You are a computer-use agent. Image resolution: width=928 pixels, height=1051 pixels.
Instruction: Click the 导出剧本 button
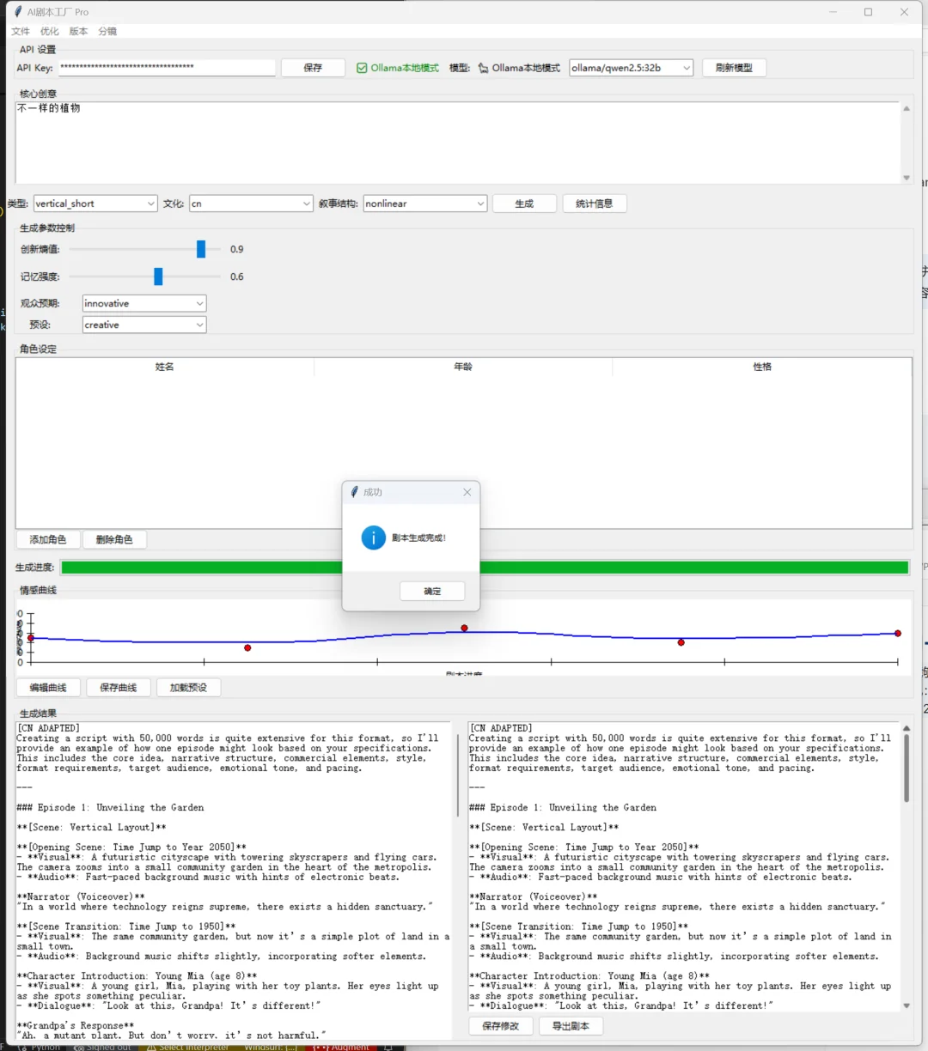(571, 1025)
